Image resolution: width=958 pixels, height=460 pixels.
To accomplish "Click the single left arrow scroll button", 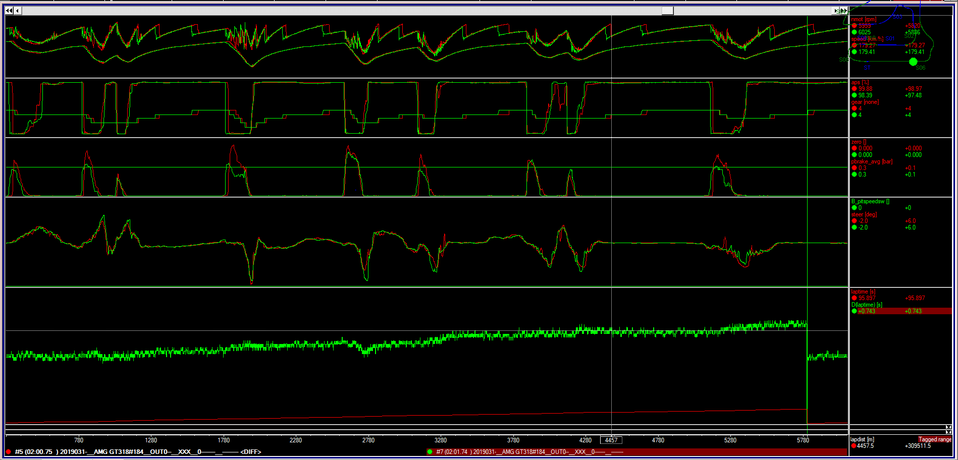I will 18,11.
